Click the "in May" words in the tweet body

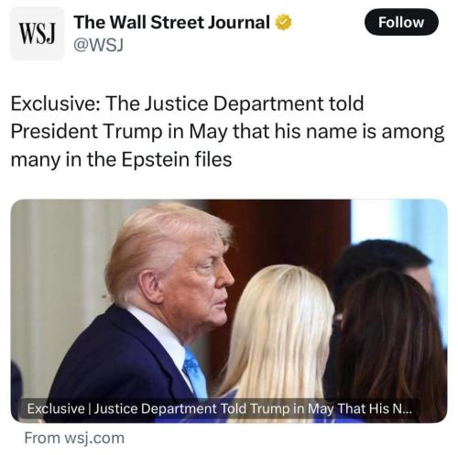197,132
